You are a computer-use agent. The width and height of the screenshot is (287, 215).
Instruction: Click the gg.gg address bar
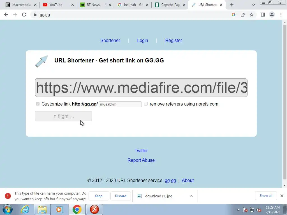pyautogui.click(x=132, y=15)
